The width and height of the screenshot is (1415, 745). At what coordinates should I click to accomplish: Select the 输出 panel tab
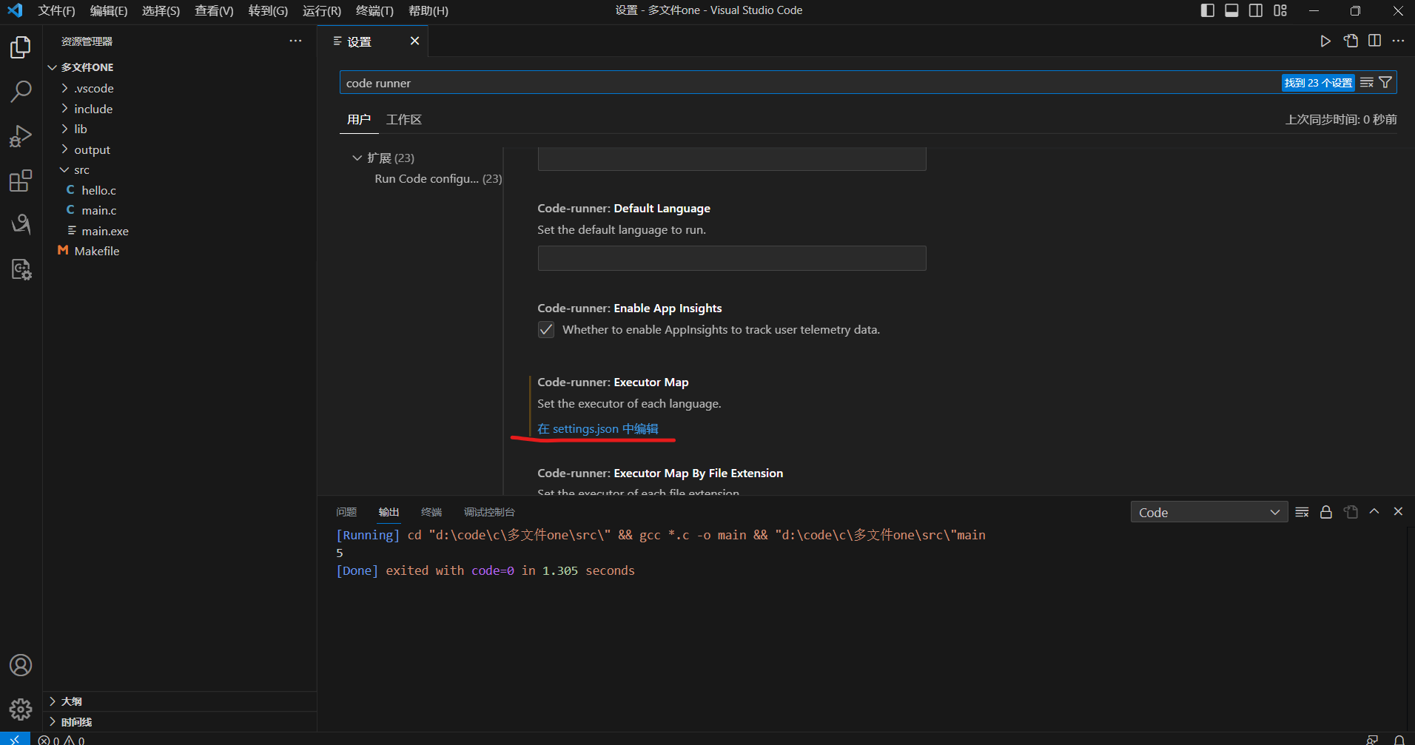pyautogui.click(x=389, y=512)
